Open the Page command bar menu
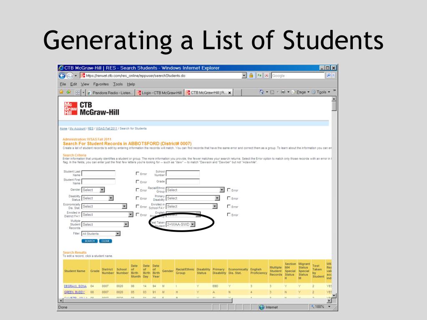This screenshot has height=320, width=427. pos(301,92)
